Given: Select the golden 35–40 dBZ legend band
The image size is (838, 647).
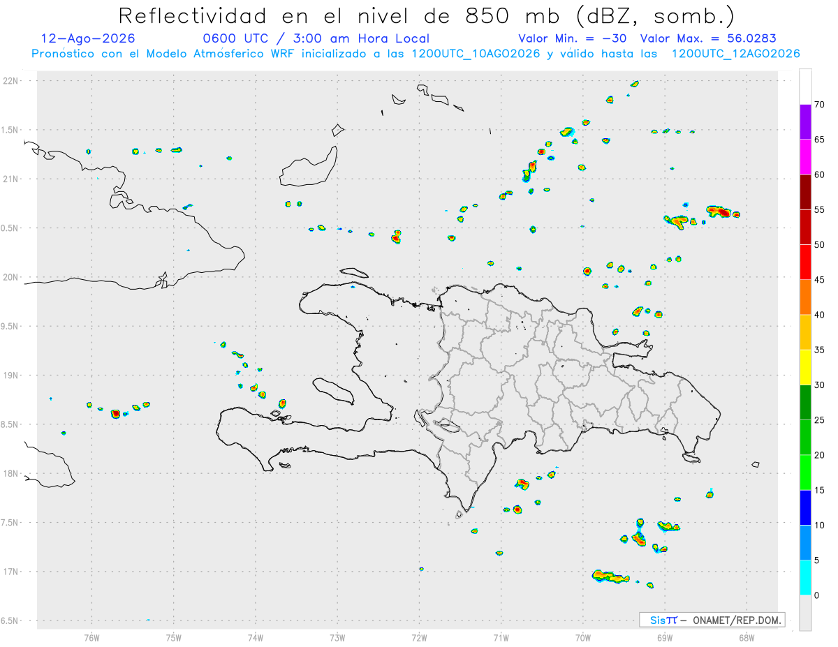Looking at the screenshot, I should (x=805, y=332).
